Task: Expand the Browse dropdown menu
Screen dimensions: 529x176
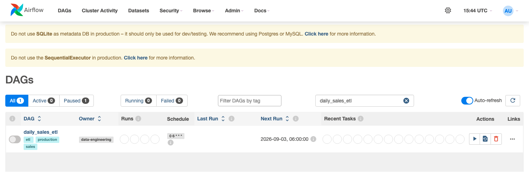Action: click(203, 11)
